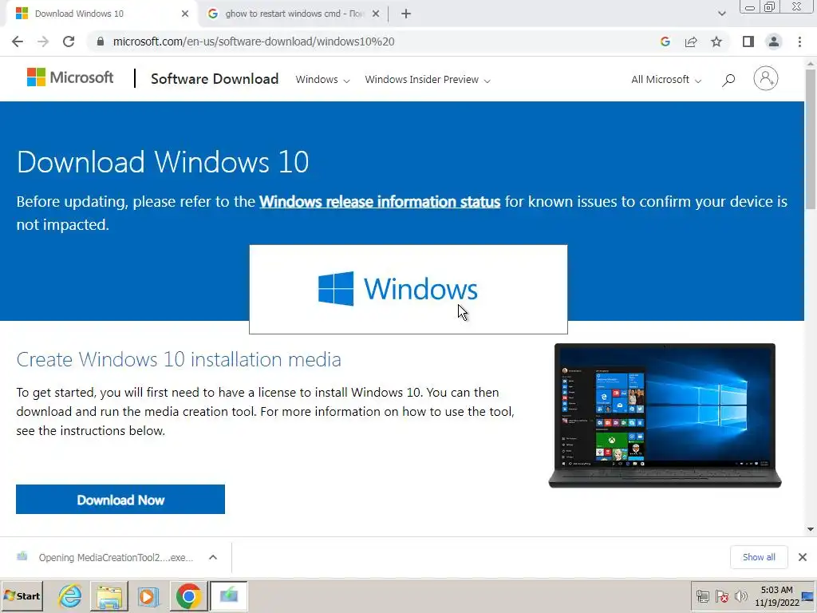Click the page vertical scrollbar thumb
The image size is (817, 613).
(811, 139)
